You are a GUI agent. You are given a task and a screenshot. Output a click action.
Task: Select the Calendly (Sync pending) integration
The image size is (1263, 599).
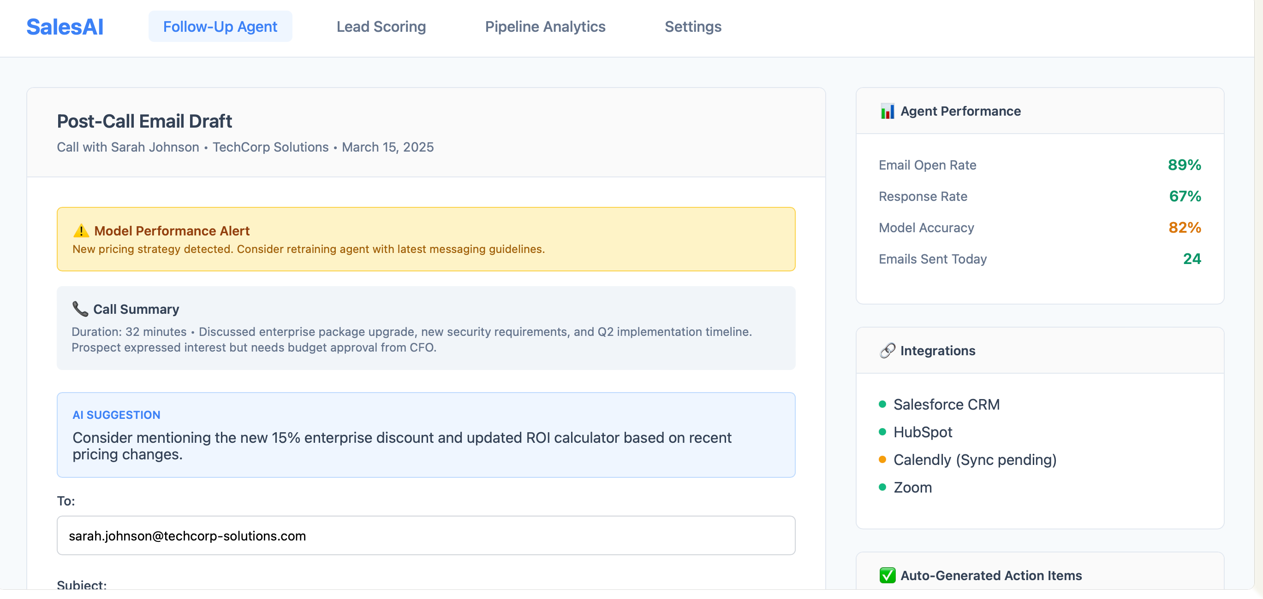coord(974,459)
